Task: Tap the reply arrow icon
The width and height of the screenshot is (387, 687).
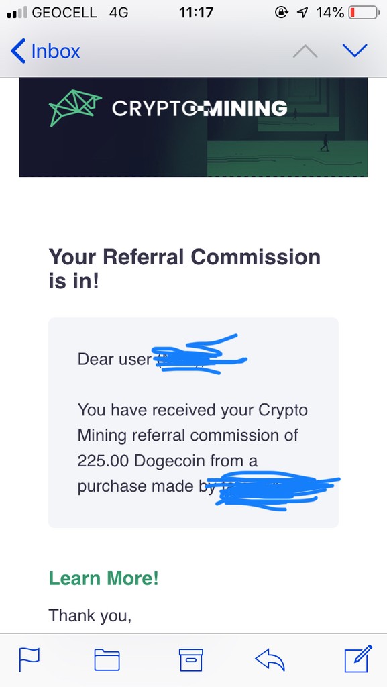Action: pos(270,660)
